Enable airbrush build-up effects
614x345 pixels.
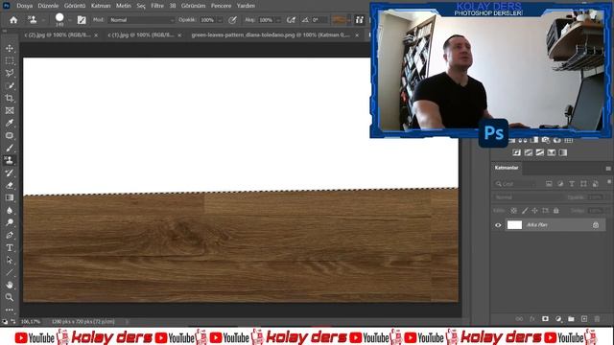(x=291, y=20)
